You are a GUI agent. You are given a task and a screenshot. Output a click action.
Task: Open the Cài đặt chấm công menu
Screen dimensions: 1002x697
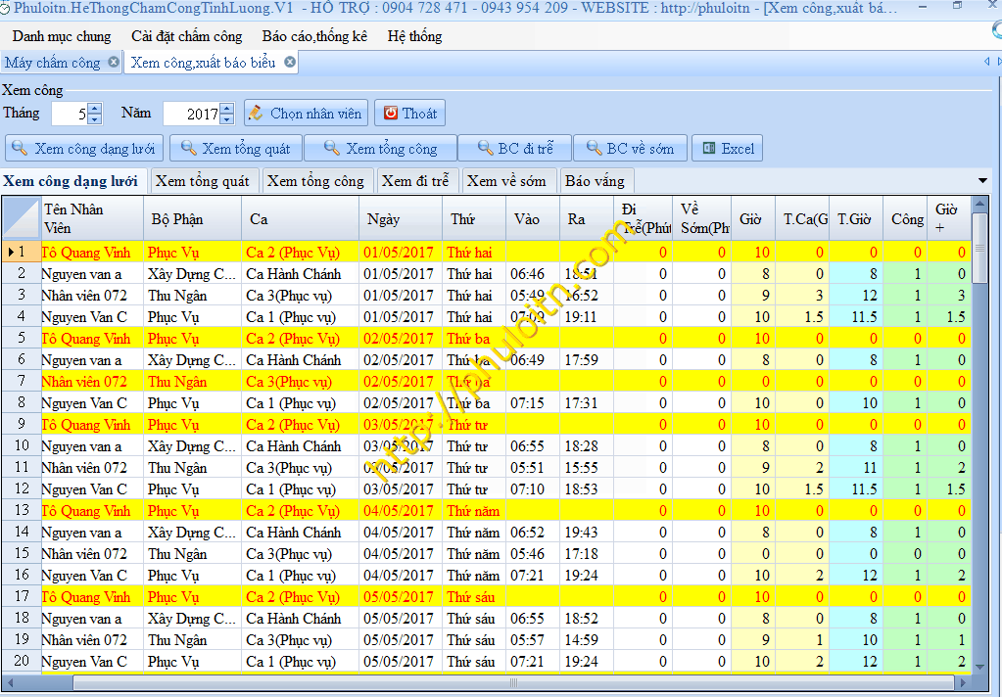click(187, 36)
